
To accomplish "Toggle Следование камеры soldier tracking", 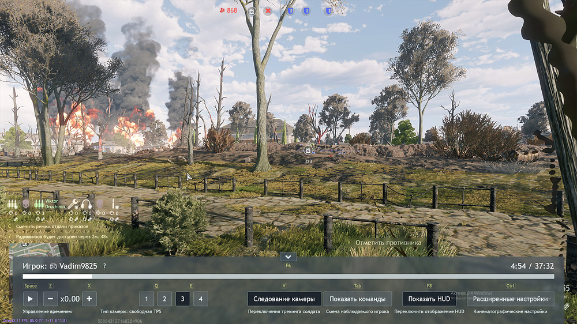I will point(284,299).
